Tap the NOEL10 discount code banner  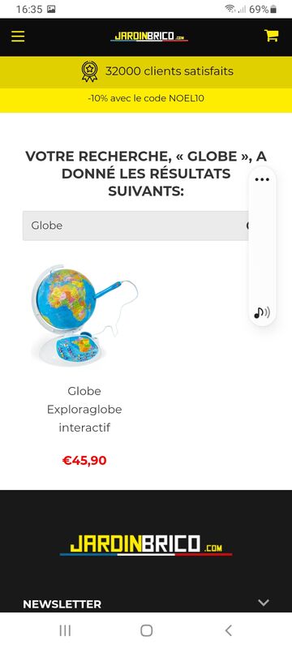click(x=146, y=98)
